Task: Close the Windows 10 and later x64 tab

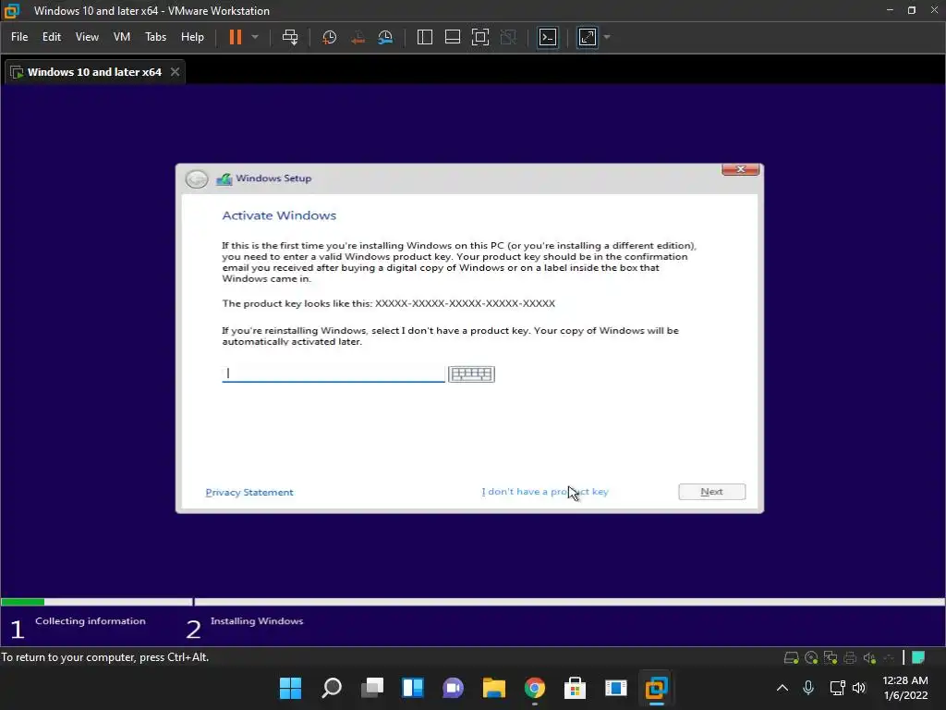Action: point(175,72)
